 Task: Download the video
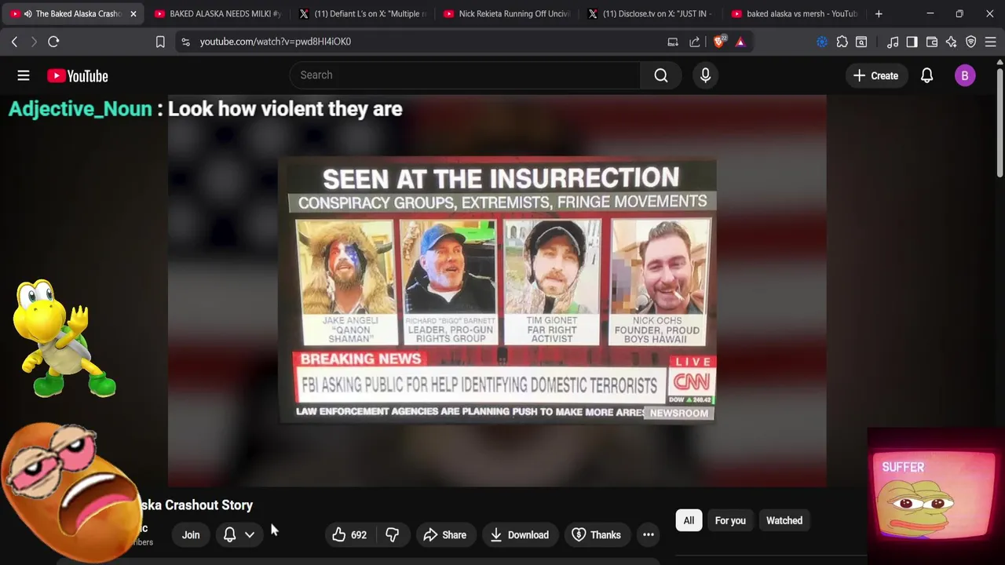(519, 535)
